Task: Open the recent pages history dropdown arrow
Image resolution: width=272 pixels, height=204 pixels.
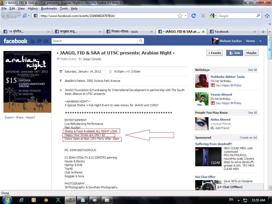Action: 19,16
